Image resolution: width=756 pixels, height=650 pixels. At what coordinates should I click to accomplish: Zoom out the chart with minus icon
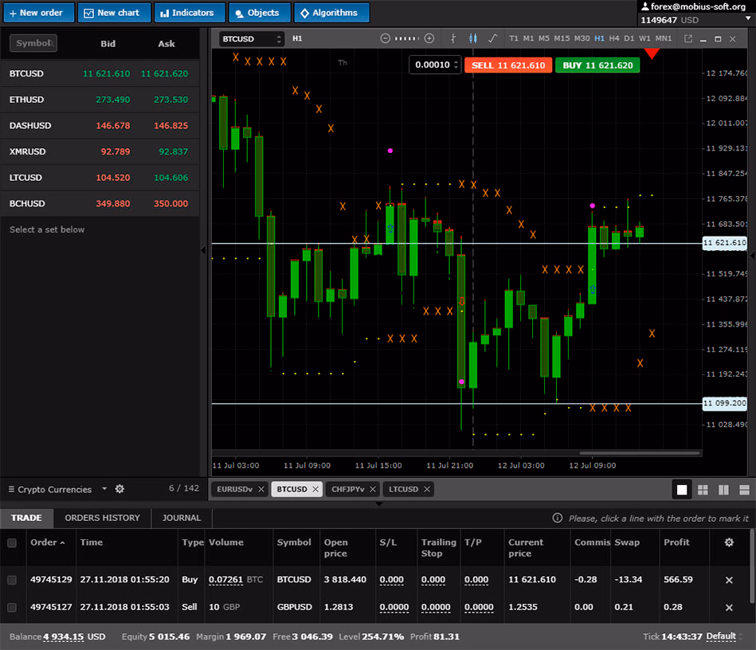click(x=386, y=38)
